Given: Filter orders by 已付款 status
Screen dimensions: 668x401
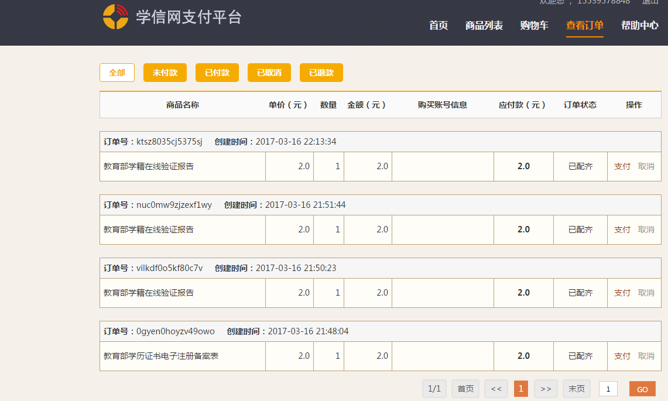Looking at the screenshot, I should pyautogui.click(x=217, y=72).
